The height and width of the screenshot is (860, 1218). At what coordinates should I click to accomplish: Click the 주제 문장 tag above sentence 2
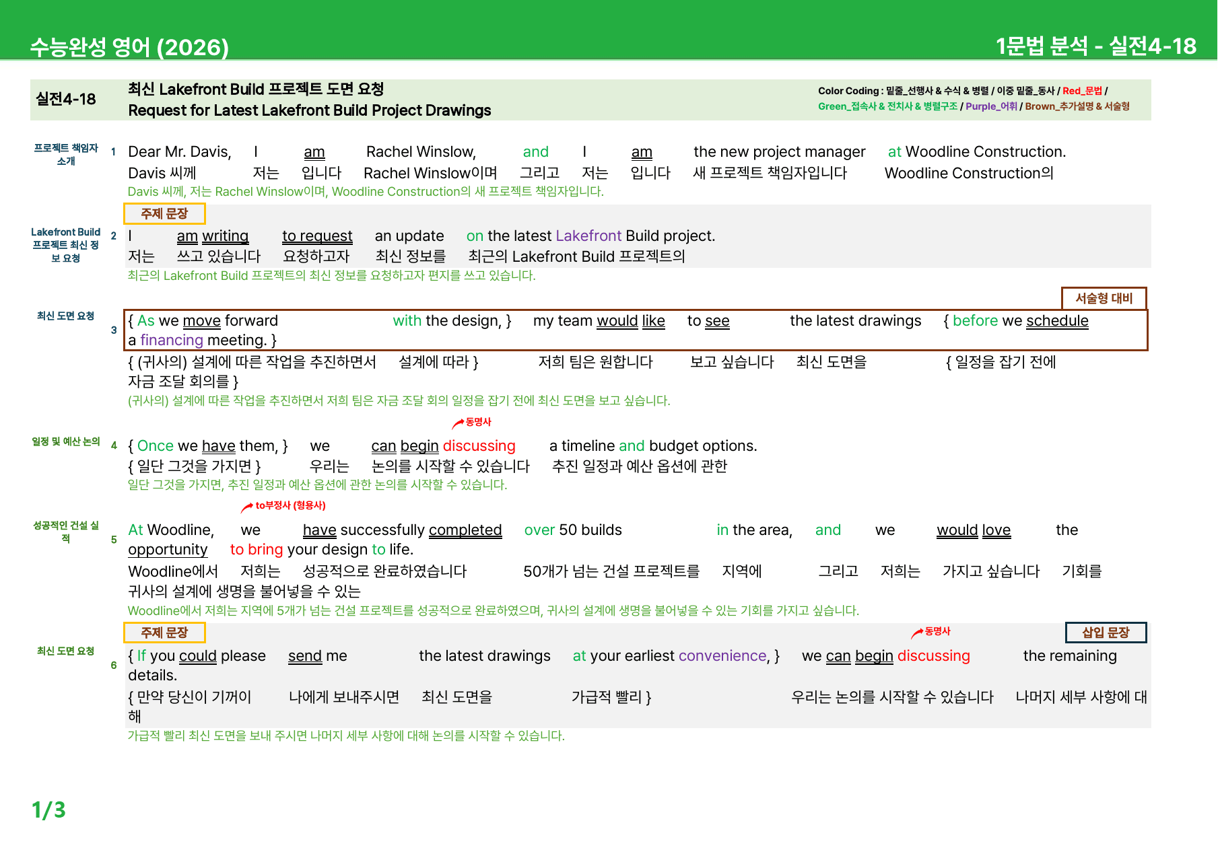tap(164, 213)
